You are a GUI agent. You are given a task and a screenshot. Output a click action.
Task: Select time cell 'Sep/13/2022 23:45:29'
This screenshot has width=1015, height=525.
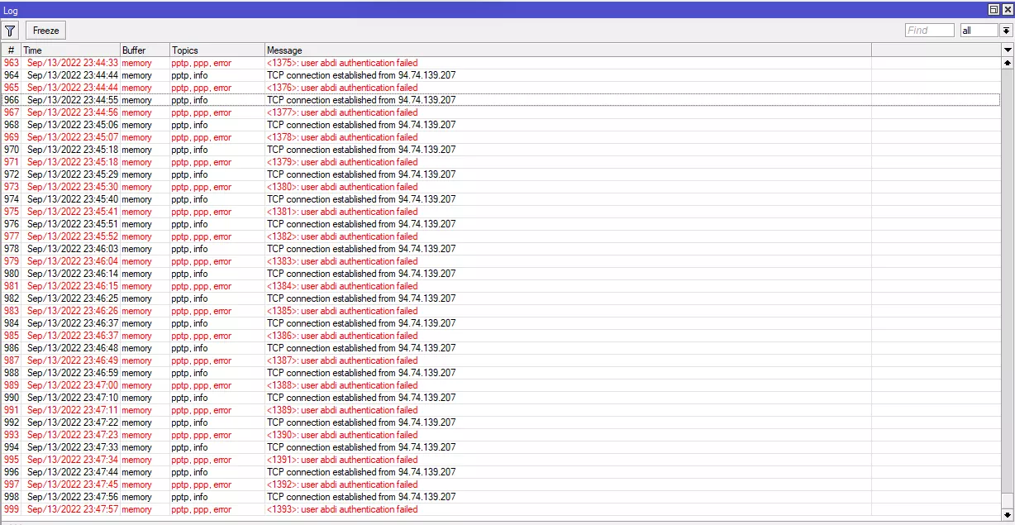[x=73, y=174]
